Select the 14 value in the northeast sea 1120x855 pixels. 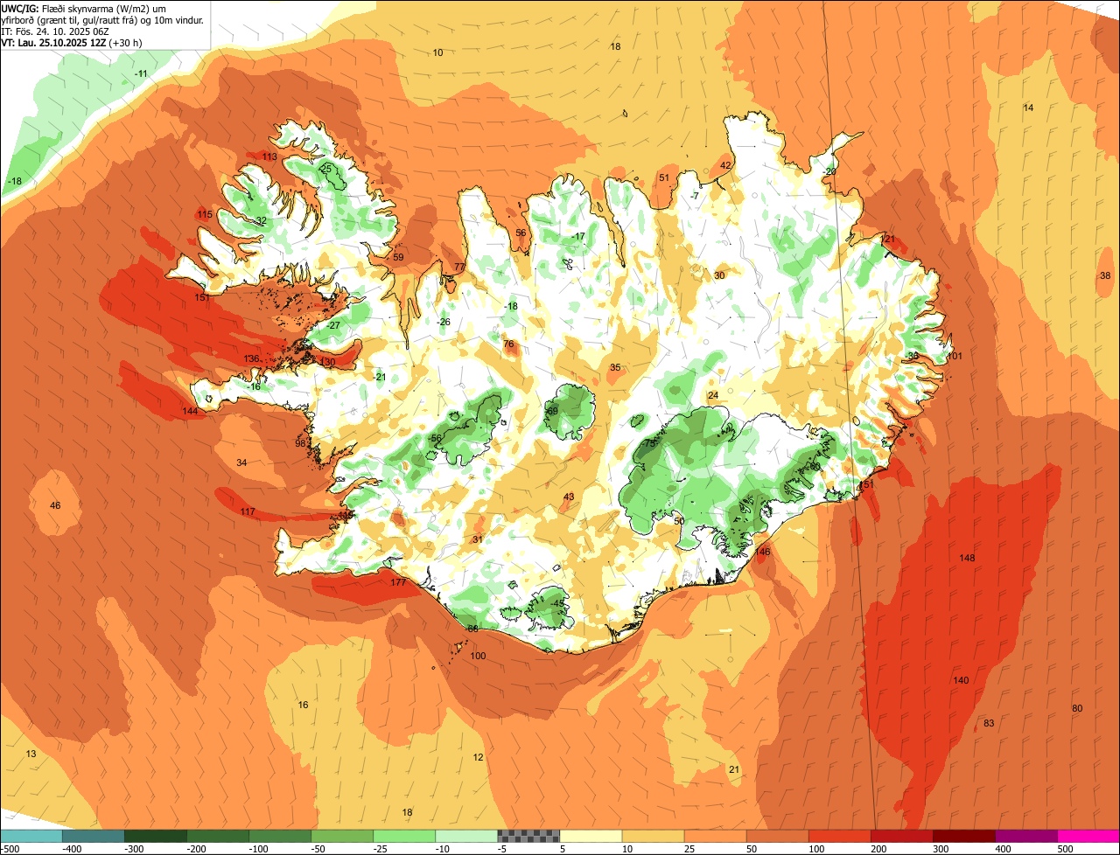tap(1028, 108)
